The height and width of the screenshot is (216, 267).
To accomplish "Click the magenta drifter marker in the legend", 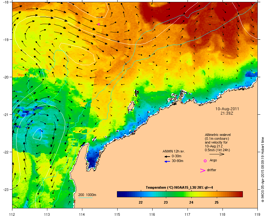I will point(202,171).
